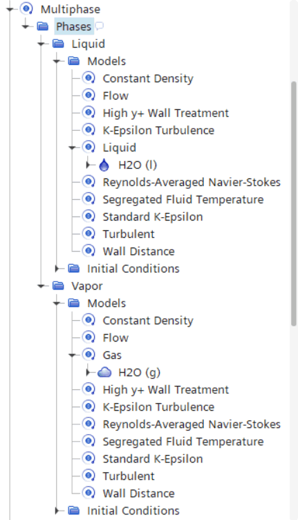The image size is (298, 520).
Task: Select Segregated Fluid Temperature in Liquid models
Action: pyautogui.click(x=183, y=200)
